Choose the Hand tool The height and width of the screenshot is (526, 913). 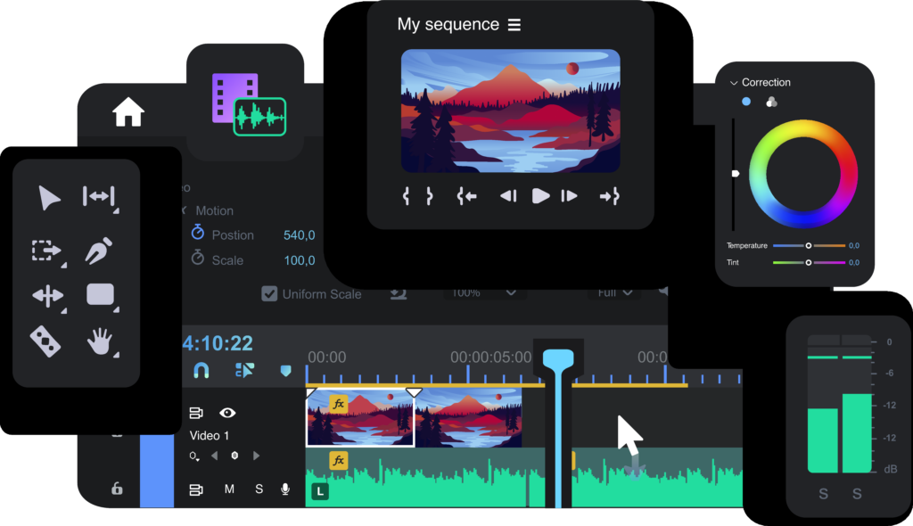click(101, 341)
